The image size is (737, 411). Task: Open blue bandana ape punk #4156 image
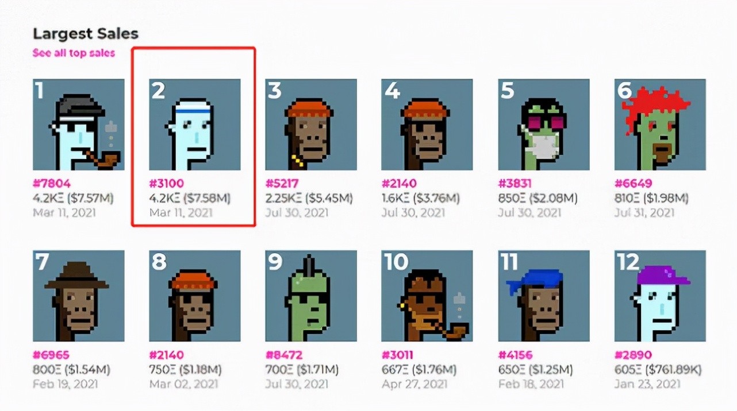[x=544, y=296]
